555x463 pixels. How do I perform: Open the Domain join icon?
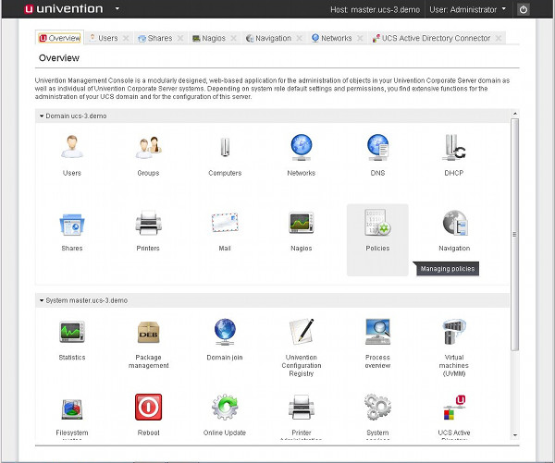[225, 332]
